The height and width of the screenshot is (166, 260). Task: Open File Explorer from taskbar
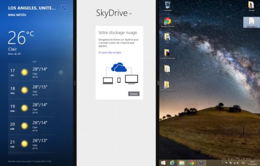182,163
